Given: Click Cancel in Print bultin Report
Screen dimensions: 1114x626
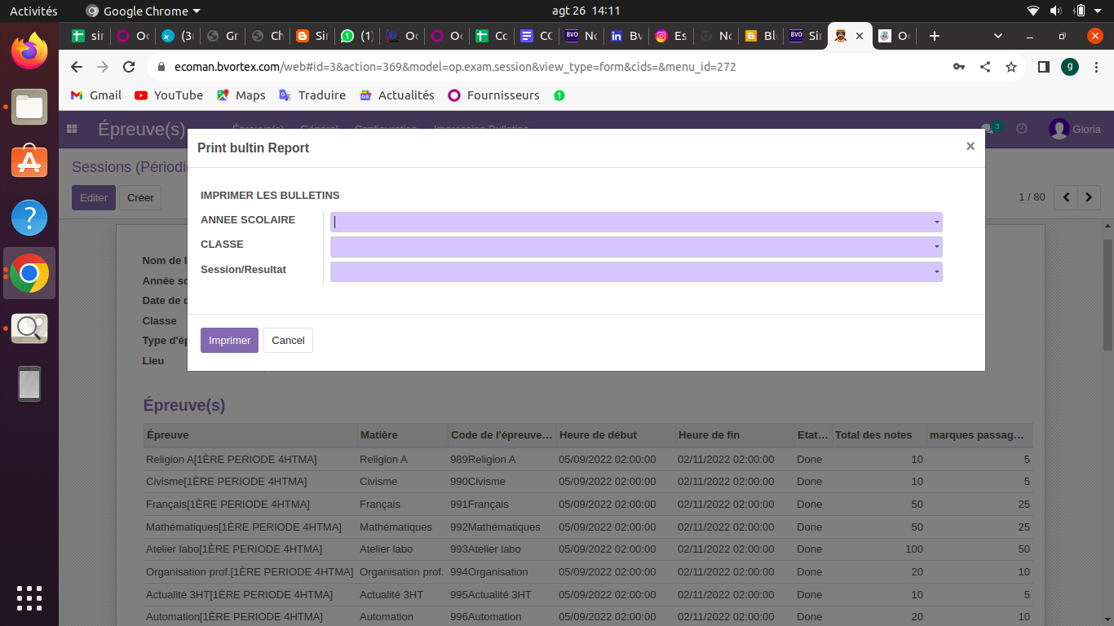Looking at the screenshot, I should pyautogui.click(x=288, y=340).
